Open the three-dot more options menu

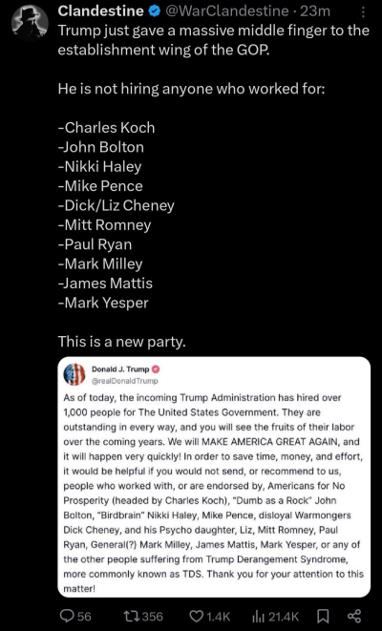pyautogui.click(x=363, y=12)
